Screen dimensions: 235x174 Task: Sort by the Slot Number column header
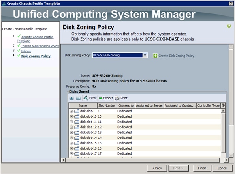[x=107, y=105]
